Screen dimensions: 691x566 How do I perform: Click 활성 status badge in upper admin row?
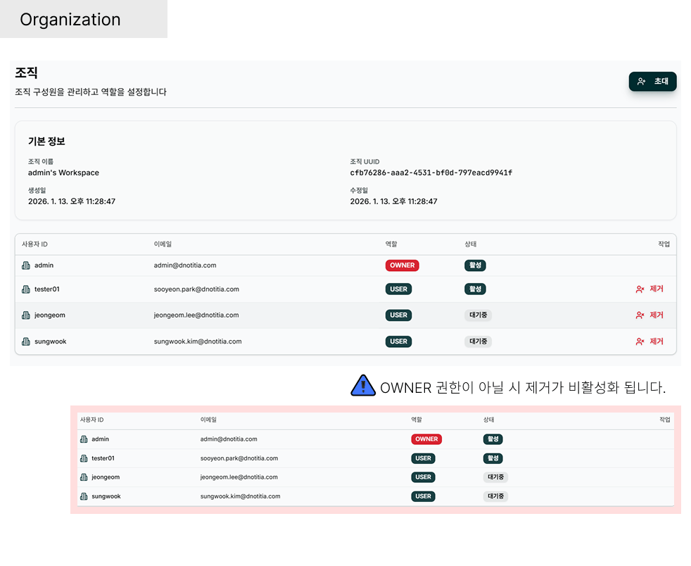(475, 265)
